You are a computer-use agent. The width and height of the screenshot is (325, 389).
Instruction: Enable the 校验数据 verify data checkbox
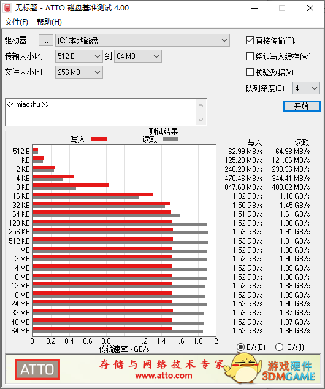point(250,72)
